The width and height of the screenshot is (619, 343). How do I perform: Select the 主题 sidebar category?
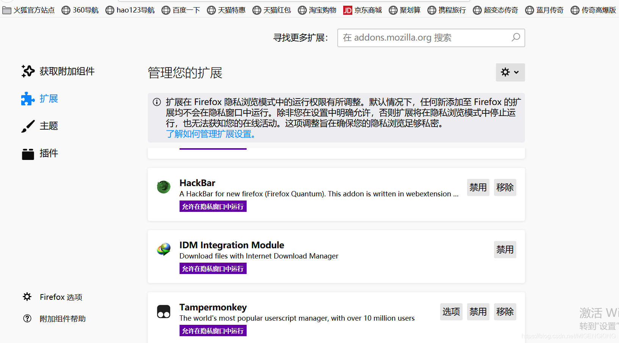click(x=40, y=126)
